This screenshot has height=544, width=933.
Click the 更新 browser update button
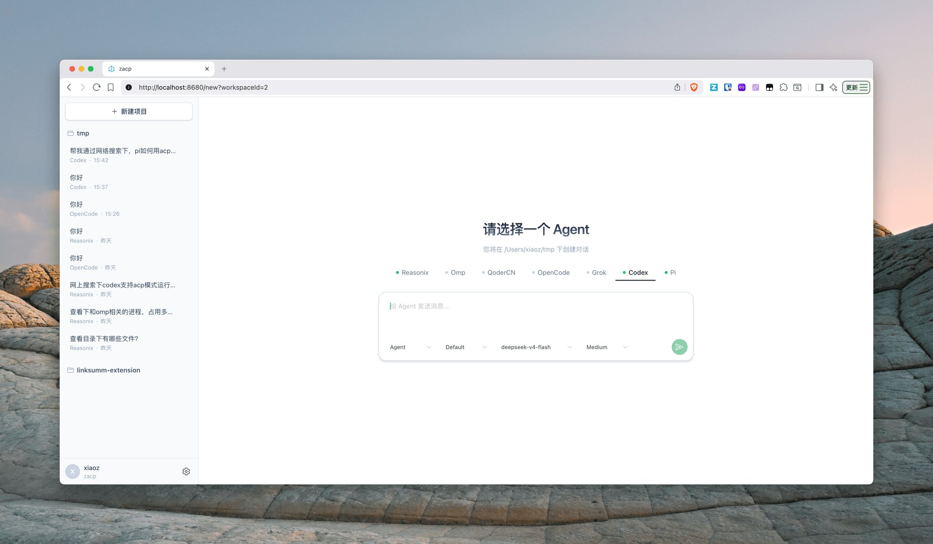click(856, 87)
